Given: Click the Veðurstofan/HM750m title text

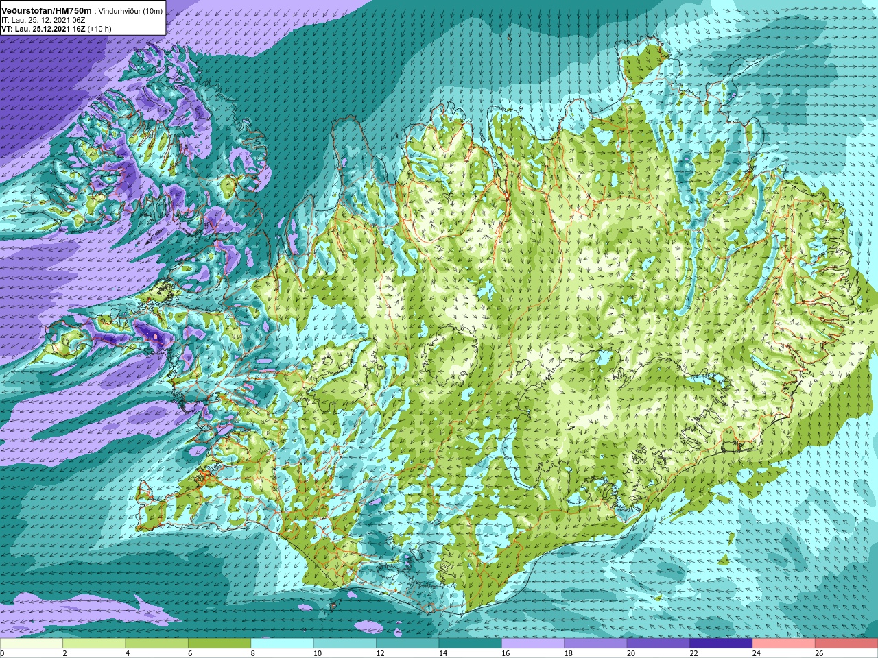Looking at the screenshot, I should 47,10.
